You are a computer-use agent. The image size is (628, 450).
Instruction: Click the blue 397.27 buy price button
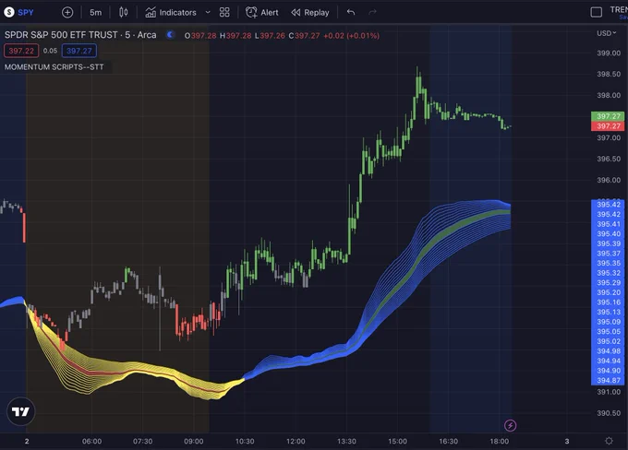coord(78,51)
